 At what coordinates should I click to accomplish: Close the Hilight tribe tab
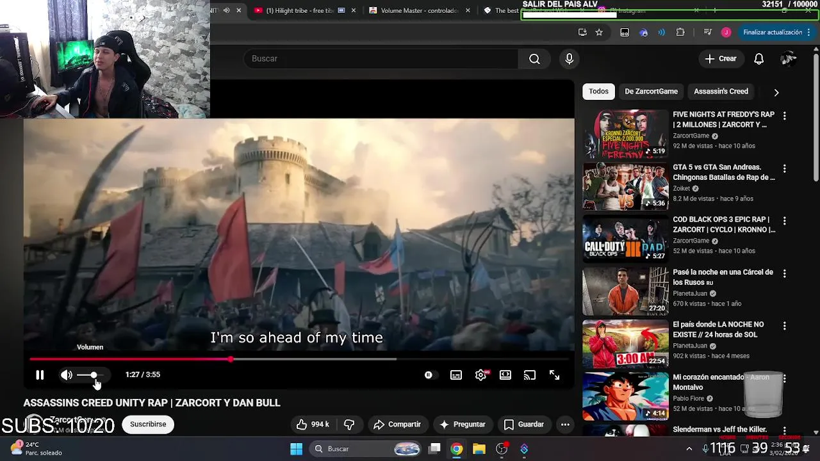[353, 11]
